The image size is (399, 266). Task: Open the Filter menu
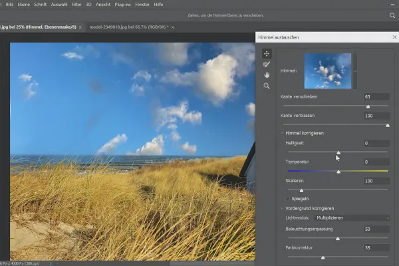click(76, 5)
